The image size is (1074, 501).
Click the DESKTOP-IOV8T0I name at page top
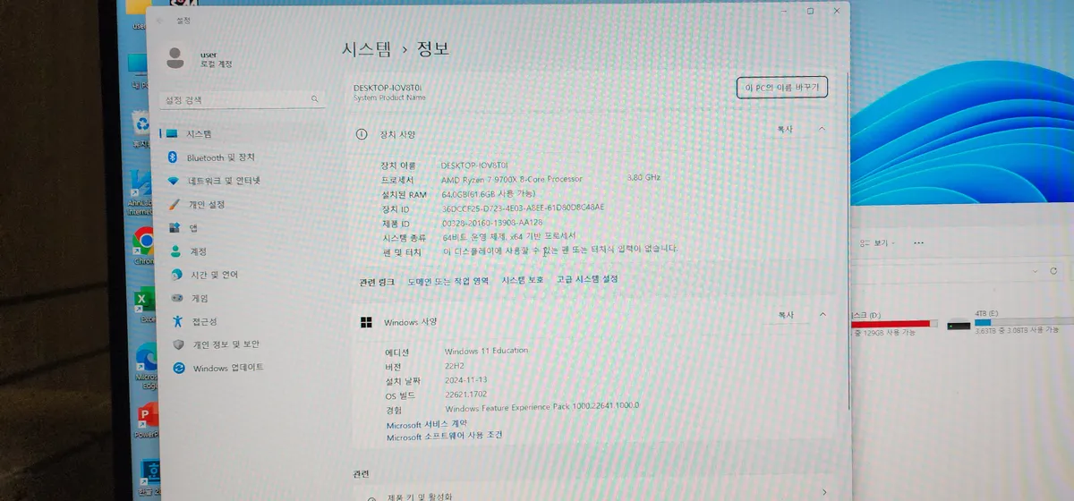click(x=387, y=88)
